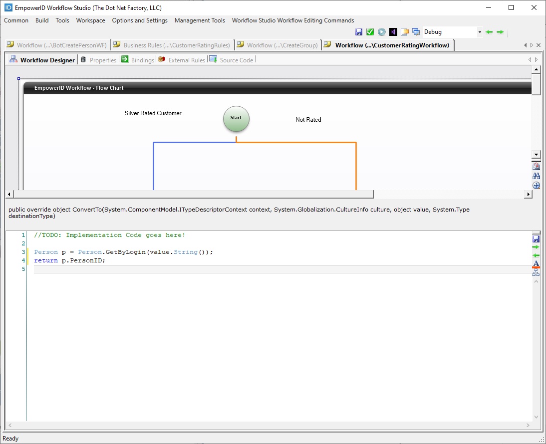Screen dimensions: 546x444
Task: Move document tabs left with the arrow
Action: point(526,45)
